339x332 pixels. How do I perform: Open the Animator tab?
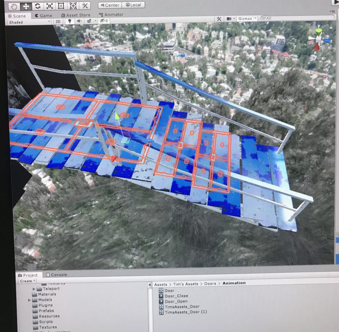coord(111,15)
